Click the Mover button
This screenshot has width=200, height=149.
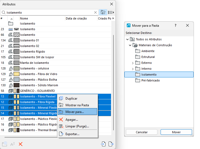(176, 132)
